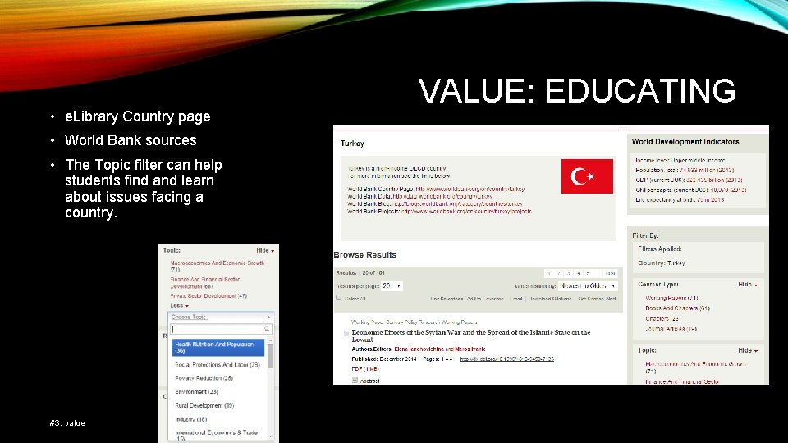The height and width of the screenshot is (443, 788).
Task: Open Economic Effects of the Syrian War article
Action: 471,336
